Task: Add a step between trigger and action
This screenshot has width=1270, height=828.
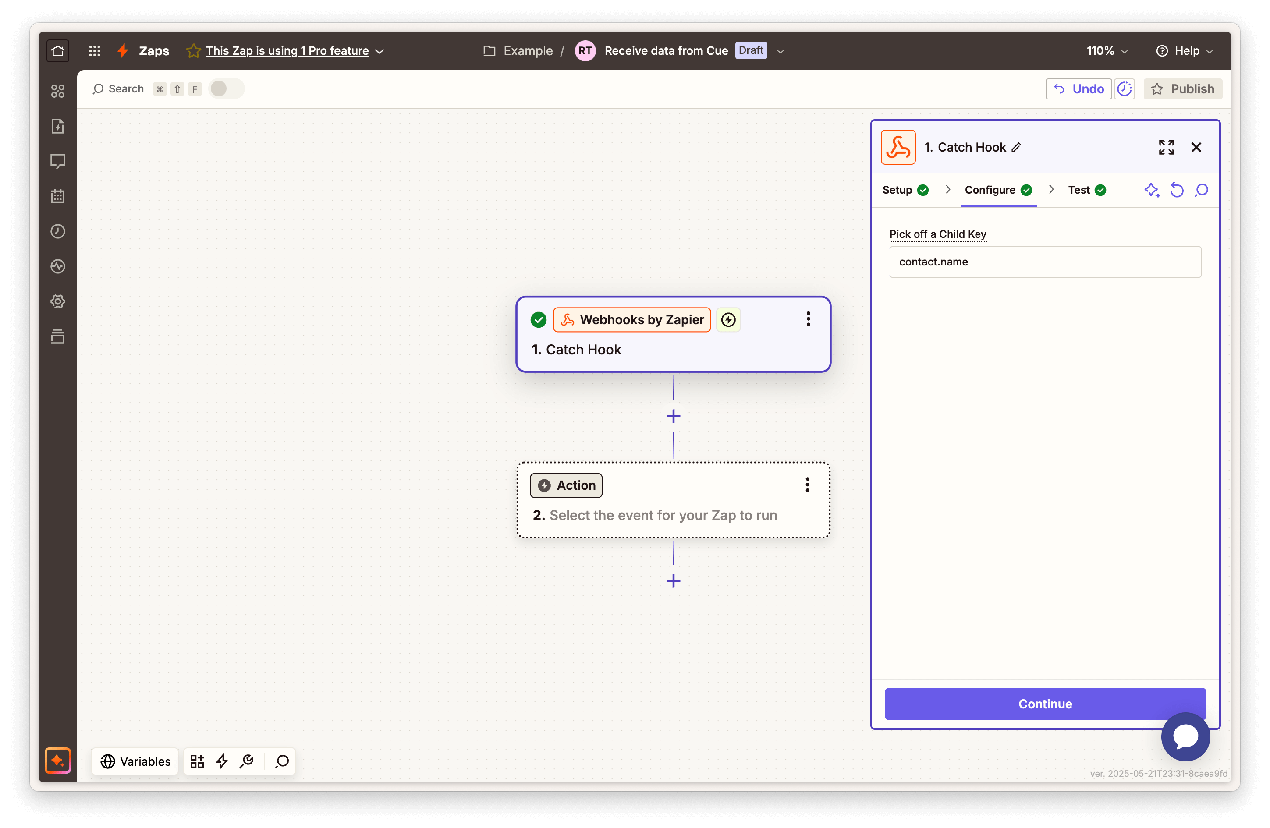Action: [x=673, y=416]
